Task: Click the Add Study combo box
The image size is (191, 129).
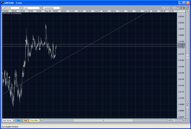Action: [x=9, y=120]
